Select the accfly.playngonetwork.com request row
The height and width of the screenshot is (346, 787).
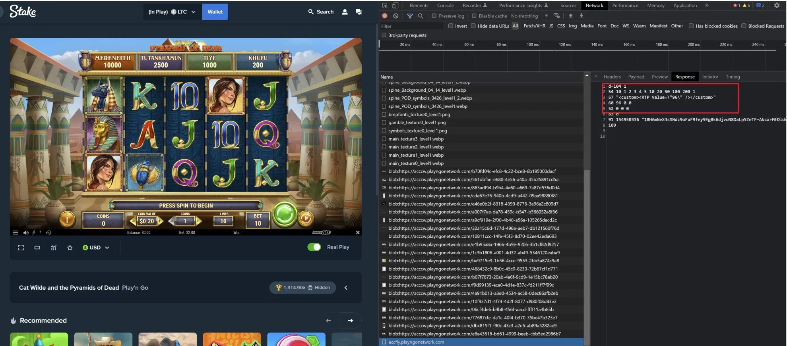click(481, 342)
